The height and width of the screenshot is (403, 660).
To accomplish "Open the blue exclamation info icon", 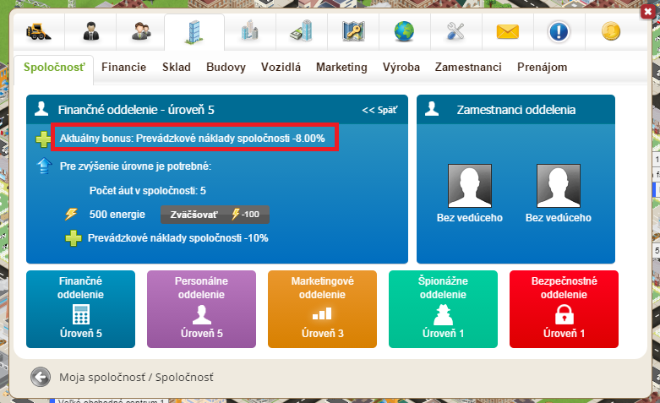I will point(559,31).
